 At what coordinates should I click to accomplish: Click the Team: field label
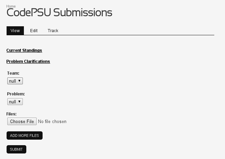pyautogui.click(x=13, y=73)
